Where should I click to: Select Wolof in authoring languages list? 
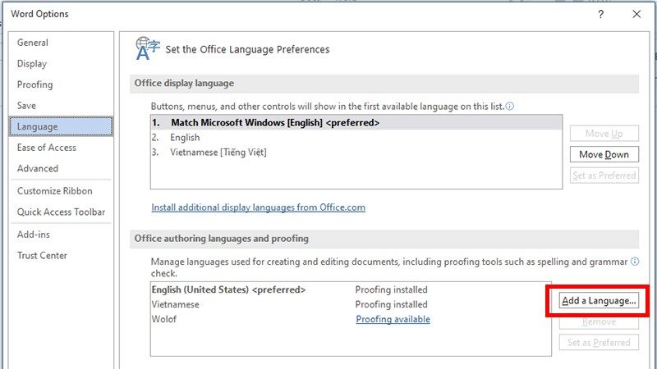click(x=351, y=319)
